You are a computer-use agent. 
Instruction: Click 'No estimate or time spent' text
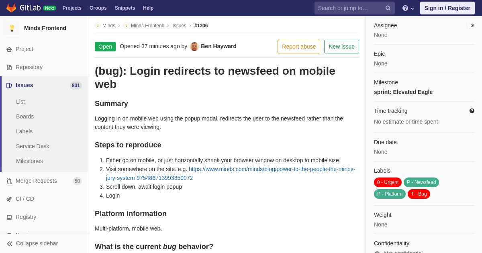[x=406, y=122]
